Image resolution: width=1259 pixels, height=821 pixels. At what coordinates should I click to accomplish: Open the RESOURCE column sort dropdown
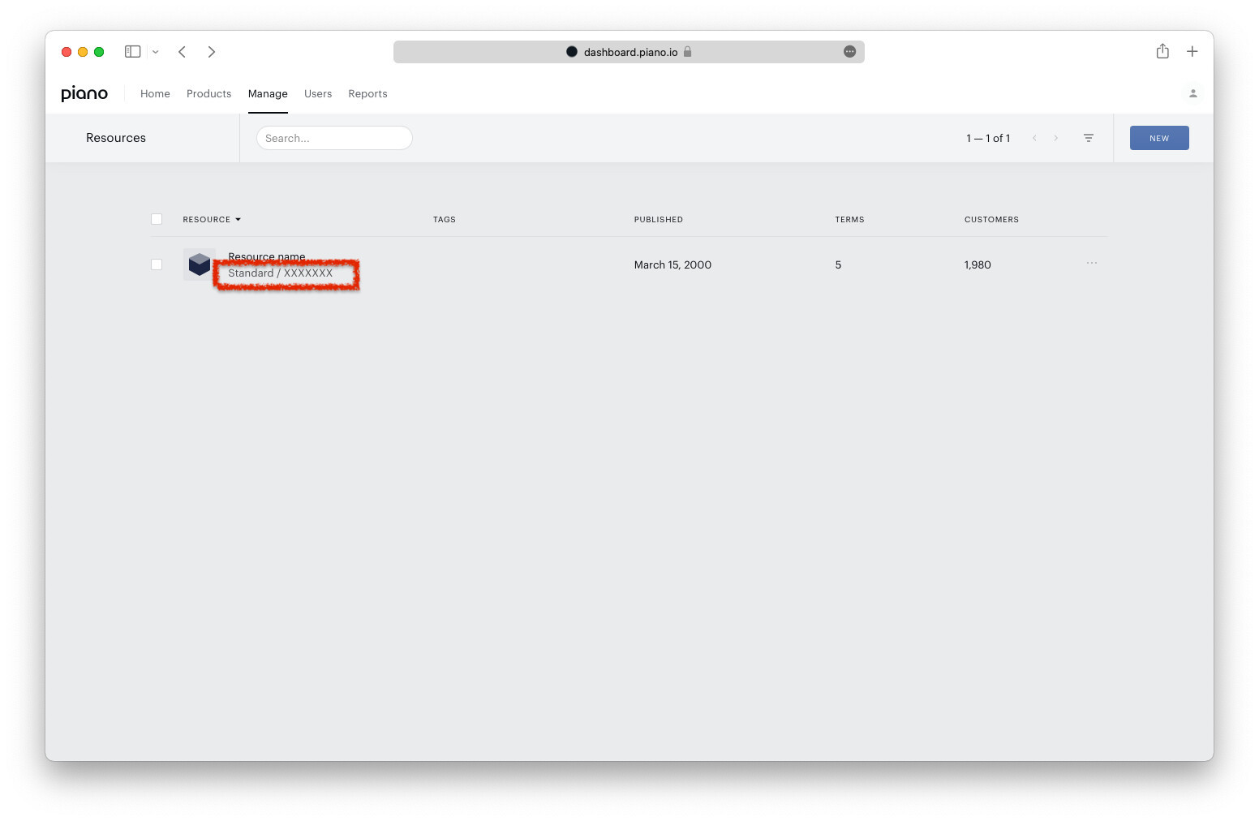pyautogui.click(x=237, y=219)
